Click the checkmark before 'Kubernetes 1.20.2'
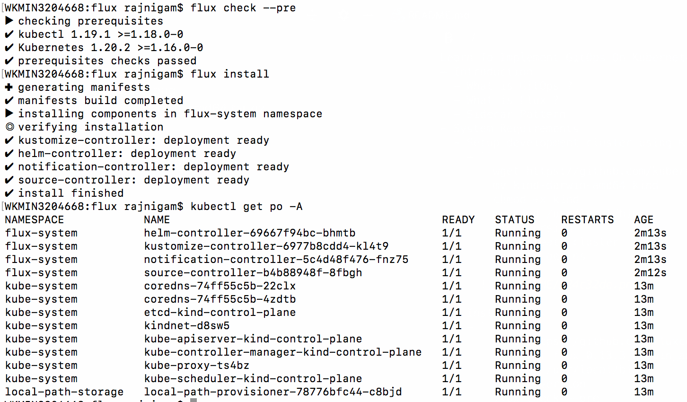Image resolution: width=687 pixels, height=402 pixels. pyautogui.click(x=9, y=48)
